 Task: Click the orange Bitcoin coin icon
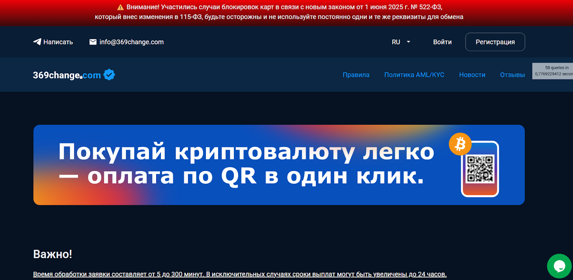coord(460,144)
